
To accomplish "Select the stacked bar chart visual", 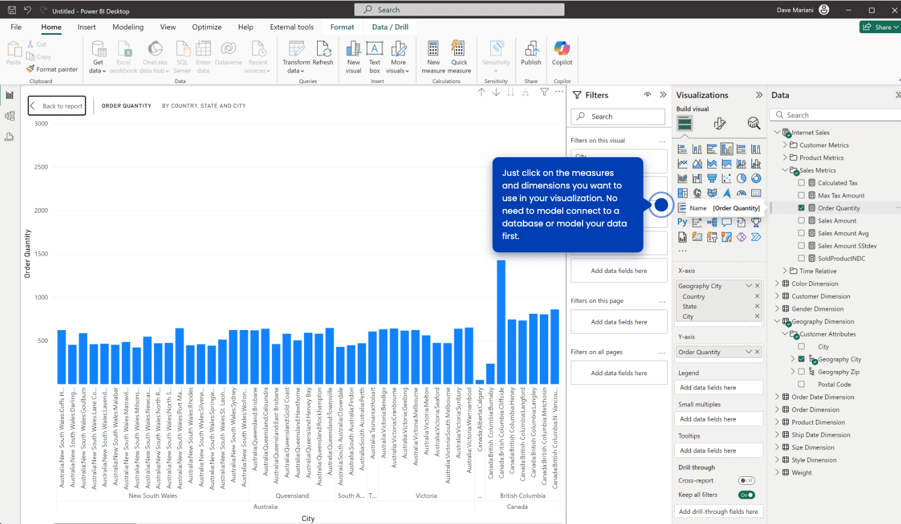I will pos(683,149).
